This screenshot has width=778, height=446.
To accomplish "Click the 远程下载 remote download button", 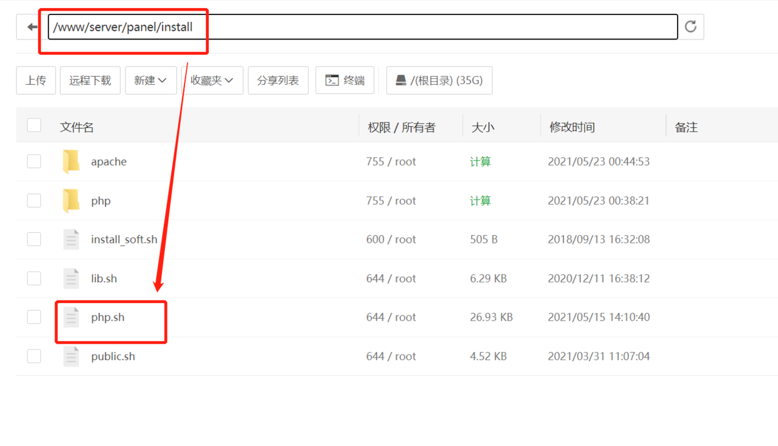I will coord(90,80).
